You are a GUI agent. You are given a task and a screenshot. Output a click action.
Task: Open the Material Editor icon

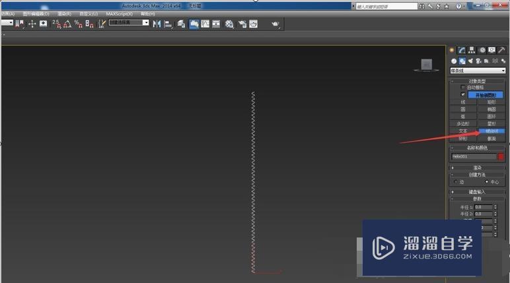pos(229,24)
